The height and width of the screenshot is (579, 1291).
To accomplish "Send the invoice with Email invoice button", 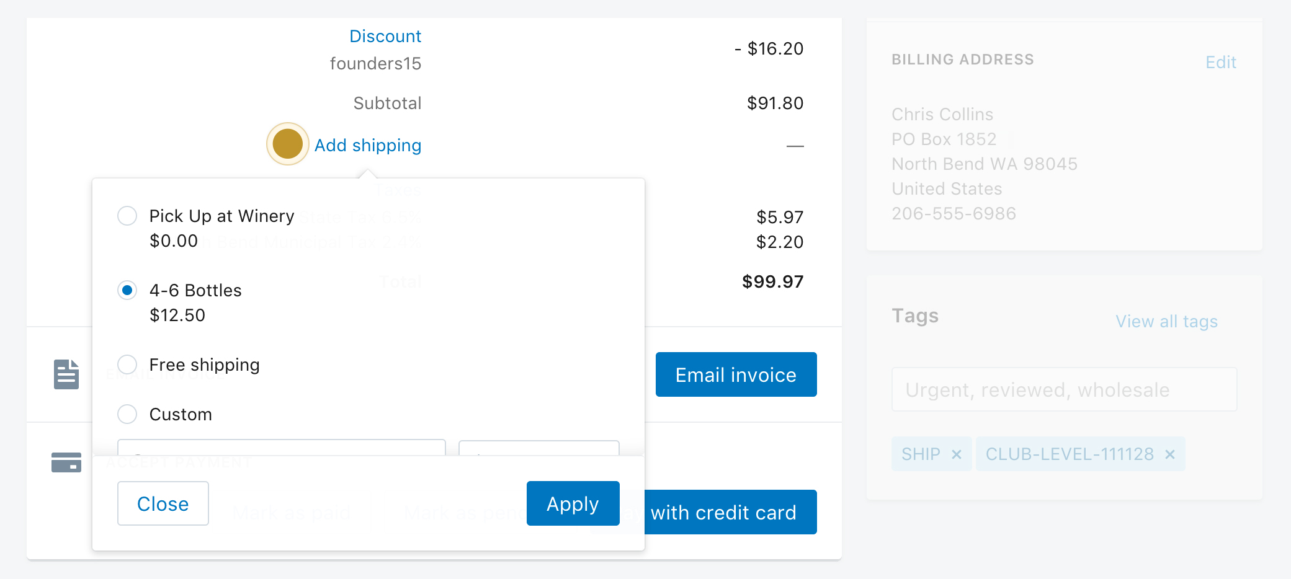I will pyautogui.click(x=736, y=374).
